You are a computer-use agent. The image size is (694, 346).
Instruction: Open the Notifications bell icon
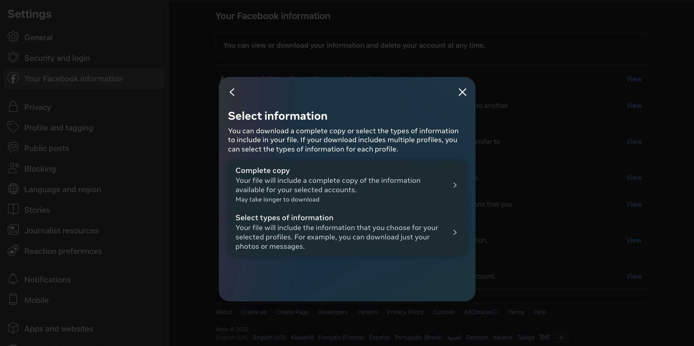coord(13,280)
